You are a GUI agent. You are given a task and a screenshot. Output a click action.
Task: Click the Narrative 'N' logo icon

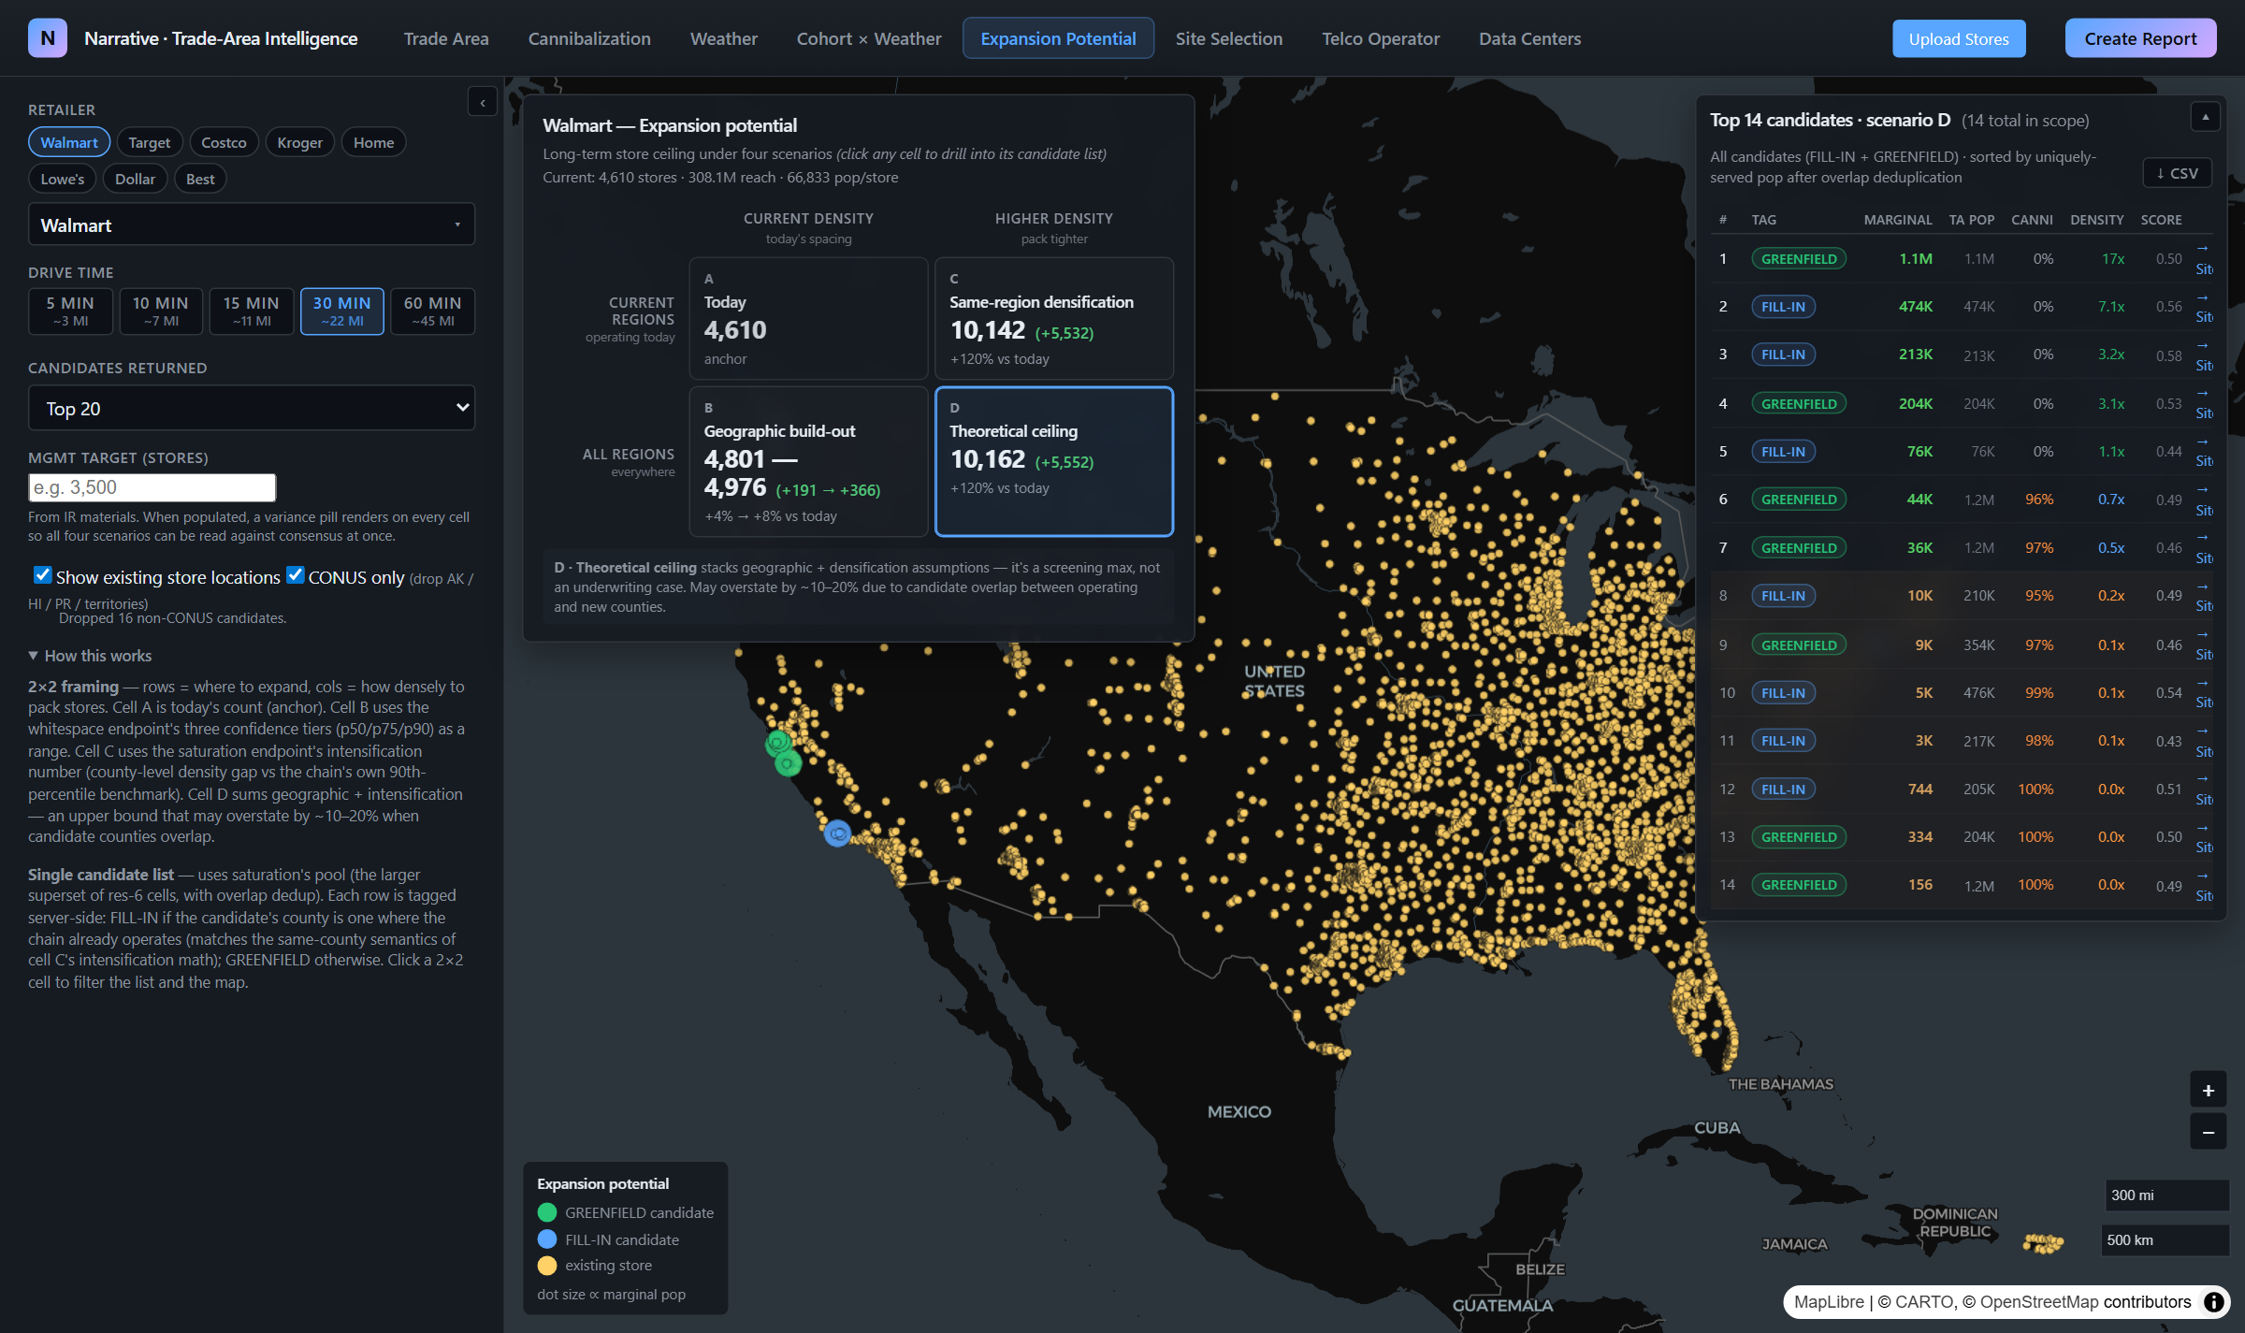click(x=48, y=38)
